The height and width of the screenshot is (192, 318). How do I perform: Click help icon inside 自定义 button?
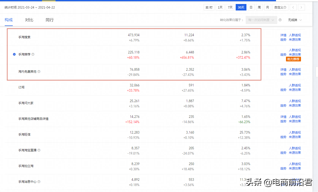285,7
